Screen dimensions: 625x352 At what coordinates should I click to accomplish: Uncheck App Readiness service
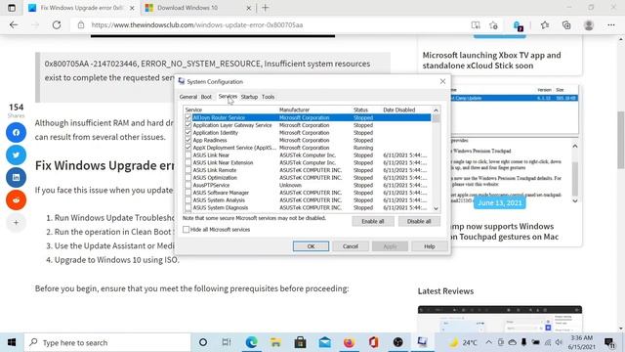(188, 140)
